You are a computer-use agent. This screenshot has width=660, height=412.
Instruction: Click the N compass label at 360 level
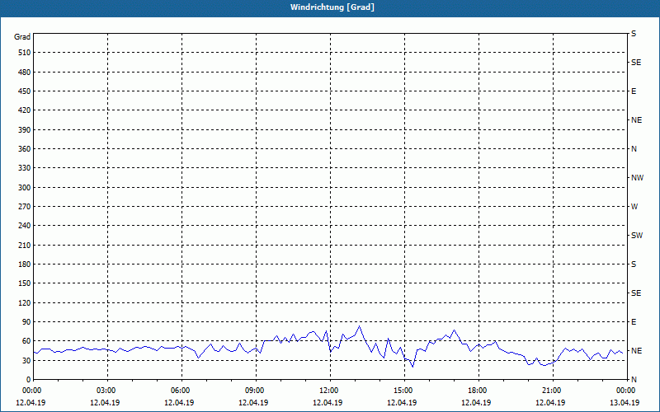[x=634, y=149]
